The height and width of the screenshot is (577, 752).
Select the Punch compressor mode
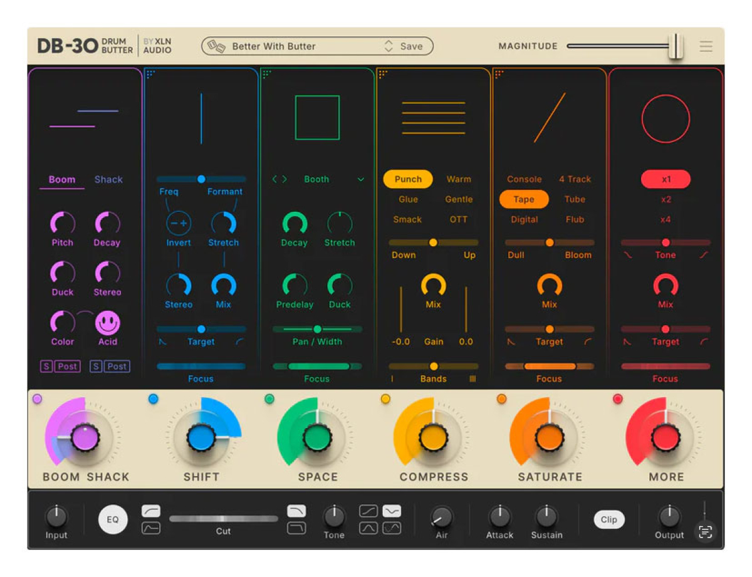(x=408, y=179)
